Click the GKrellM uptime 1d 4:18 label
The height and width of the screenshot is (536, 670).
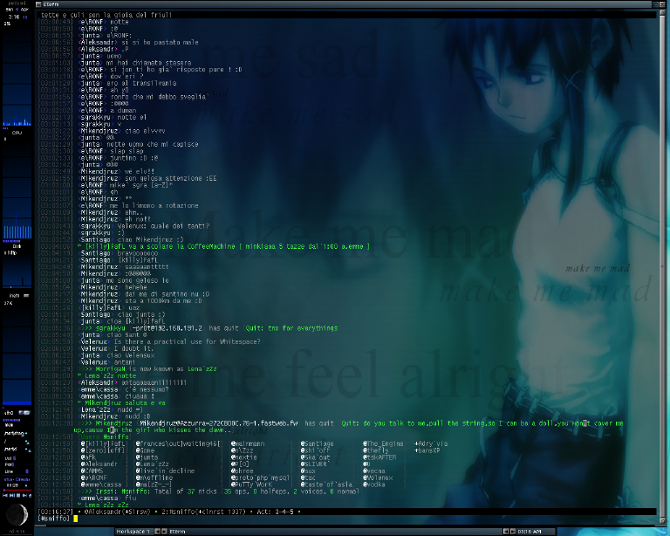tap(17, 532)
